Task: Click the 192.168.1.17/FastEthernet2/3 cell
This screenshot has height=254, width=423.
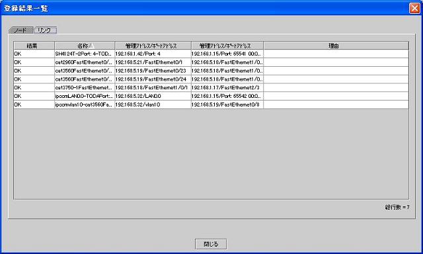Action: (227, 87)
